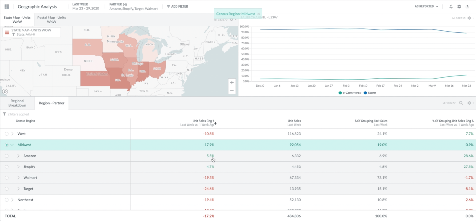Screen dimensions: 476x221
Task: Click the Census Region column header
Action: tap(25, 121)
